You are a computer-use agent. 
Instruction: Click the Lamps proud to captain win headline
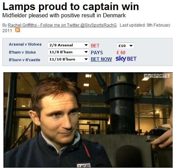[x=71, y=7]
